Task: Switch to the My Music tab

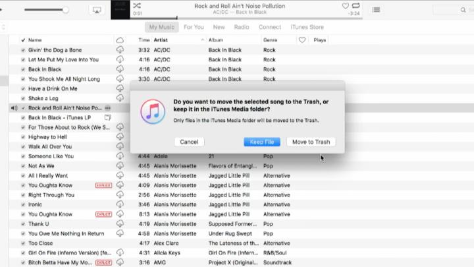Action: pyautogui.click(x=162, y=27)
